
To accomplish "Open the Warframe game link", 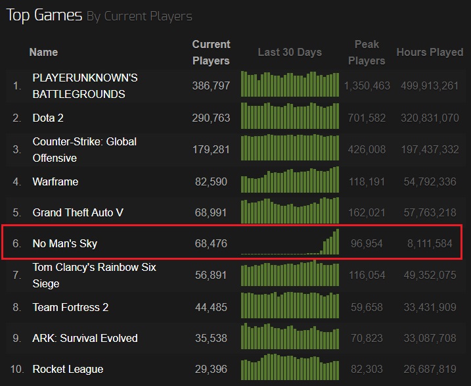I will point(55,181).
